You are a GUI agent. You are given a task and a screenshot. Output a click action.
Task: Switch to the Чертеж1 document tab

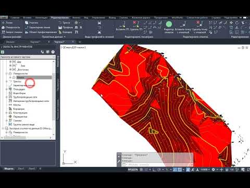pyautogui.click(x=35, y=42)
